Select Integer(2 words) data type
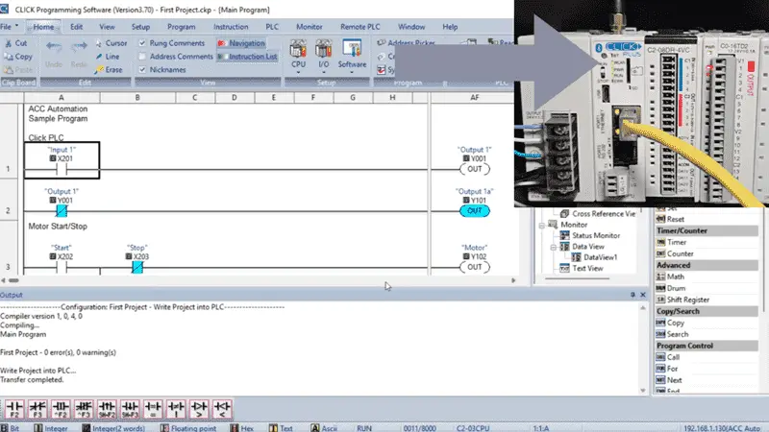Image resolution: width=769 pixels, height=432 pixels. (x=113, y=428)
